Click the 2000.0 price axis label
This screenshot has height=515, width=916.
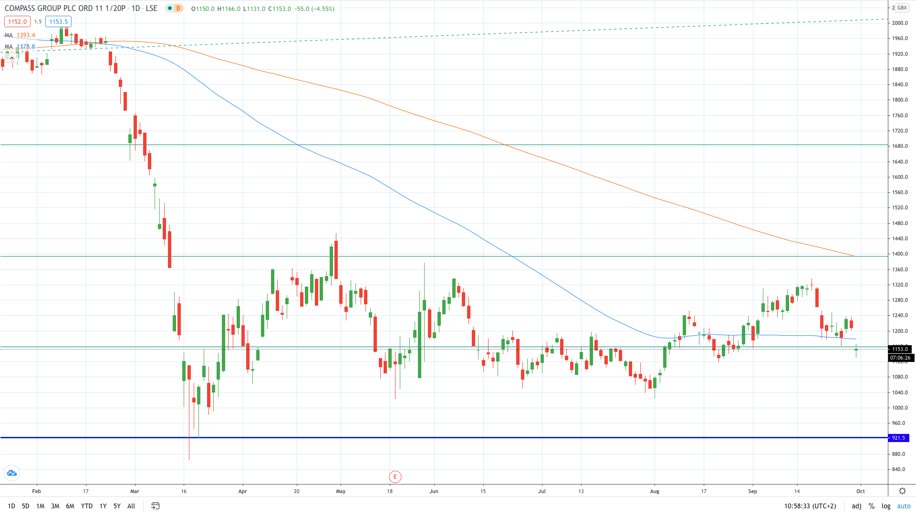tap(900, 23)
